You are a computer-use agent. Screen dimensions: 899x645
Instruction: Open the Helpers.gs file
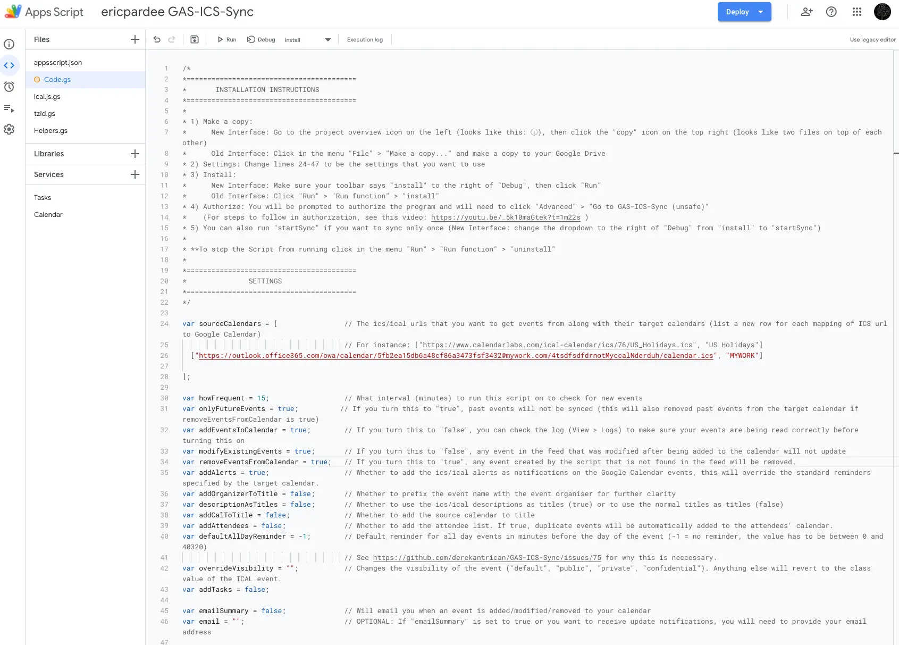coord(51,130)
